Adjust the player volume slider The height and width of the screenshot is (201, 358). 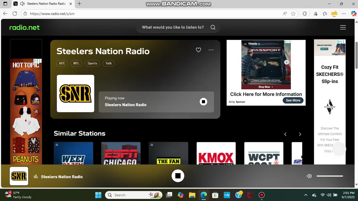pos(330,176)
